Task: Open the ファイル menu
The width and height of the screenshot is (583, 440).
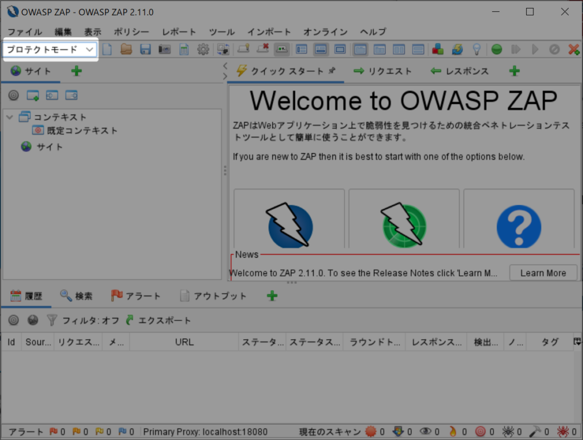Action: pyautogui.click(x=24, y=32)
